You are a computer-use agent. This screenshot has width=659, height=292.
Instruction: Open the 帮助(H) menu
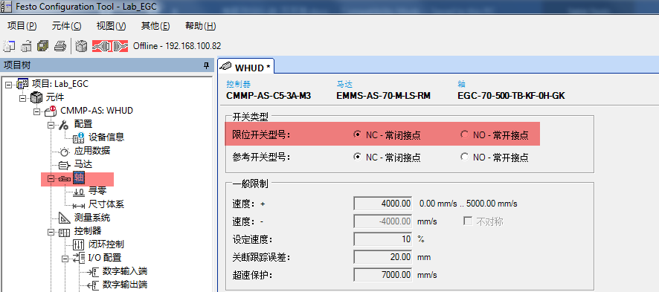pos(201,26)
